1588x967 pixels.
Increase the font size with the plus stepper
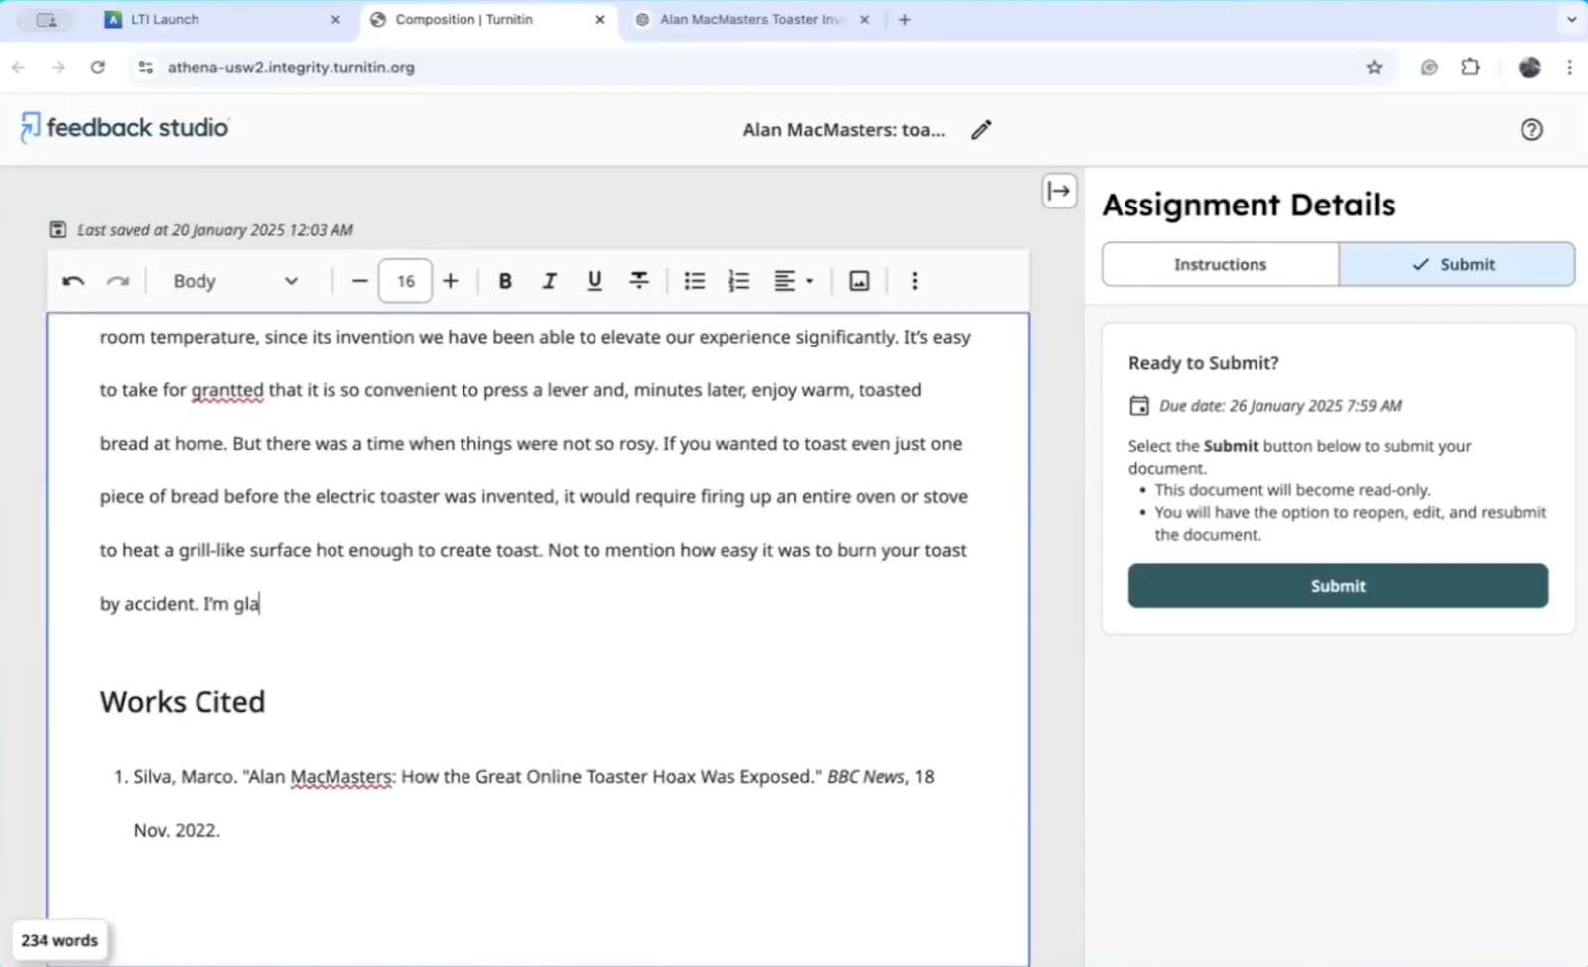click(x=450, y=281)
